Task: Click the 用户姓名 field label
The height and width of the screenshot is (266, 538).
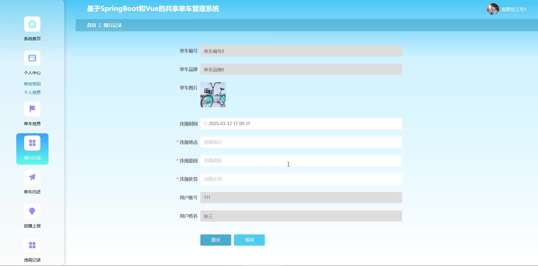Action: coord(189,216)
